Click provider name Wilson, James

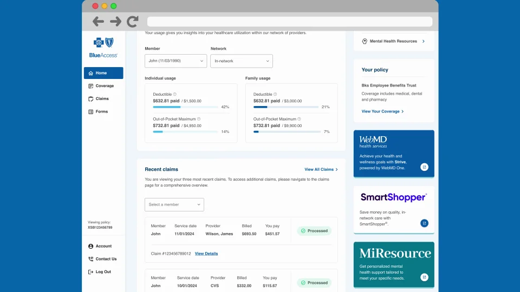click(219, 234)
